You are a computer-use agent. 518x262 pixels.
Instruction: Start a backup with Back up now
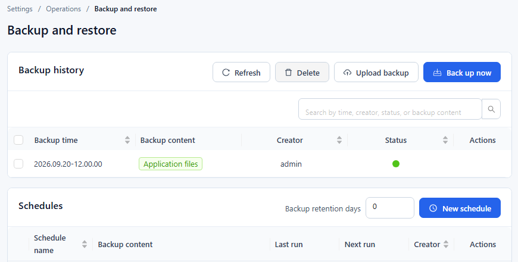click(462, 73)
